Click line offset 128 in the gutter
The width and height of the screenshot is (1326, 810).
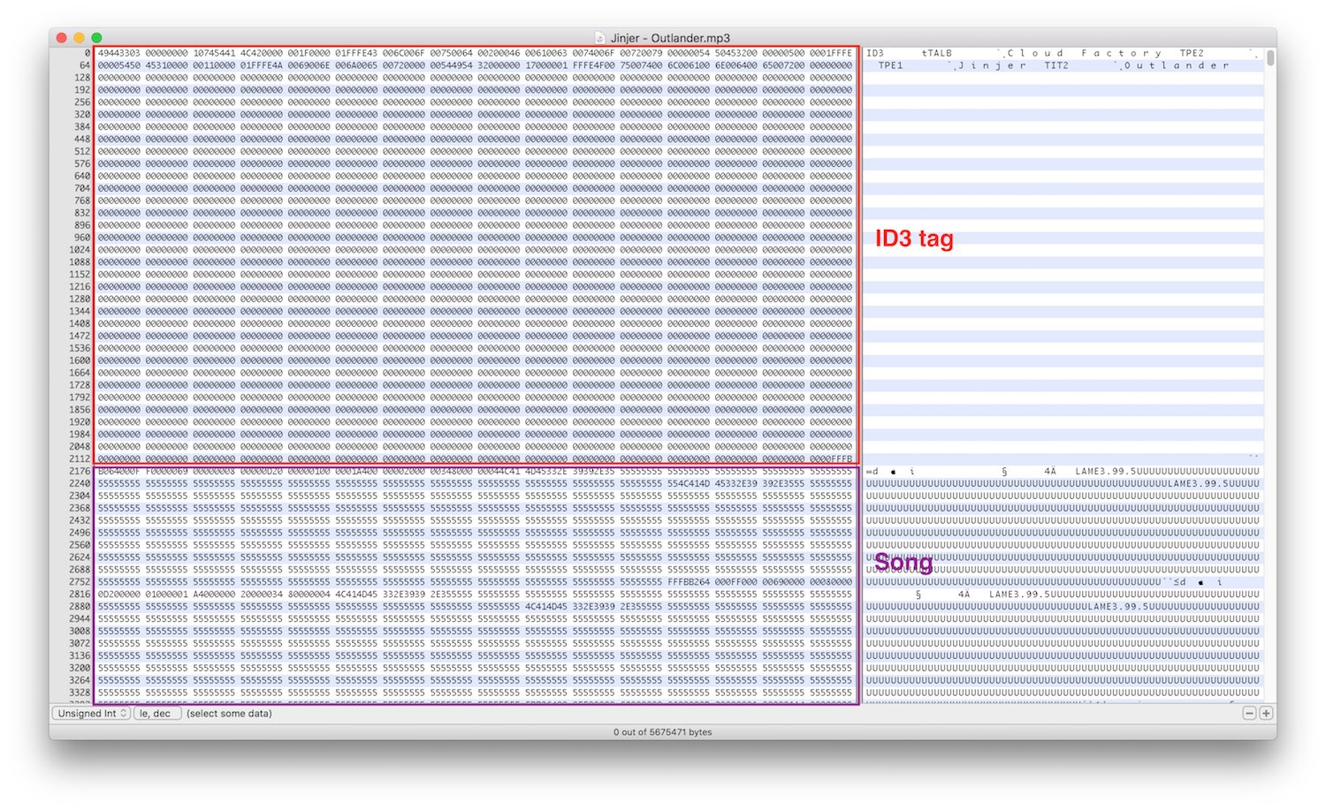(x=82, y=78)
